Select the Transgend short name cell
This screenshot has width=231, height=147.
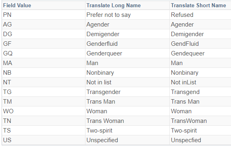click(200, 92)
